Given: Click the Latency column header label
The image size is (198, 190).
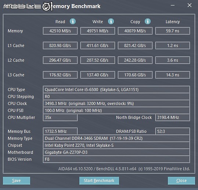Looking at the screenshot, I should 173,22.
